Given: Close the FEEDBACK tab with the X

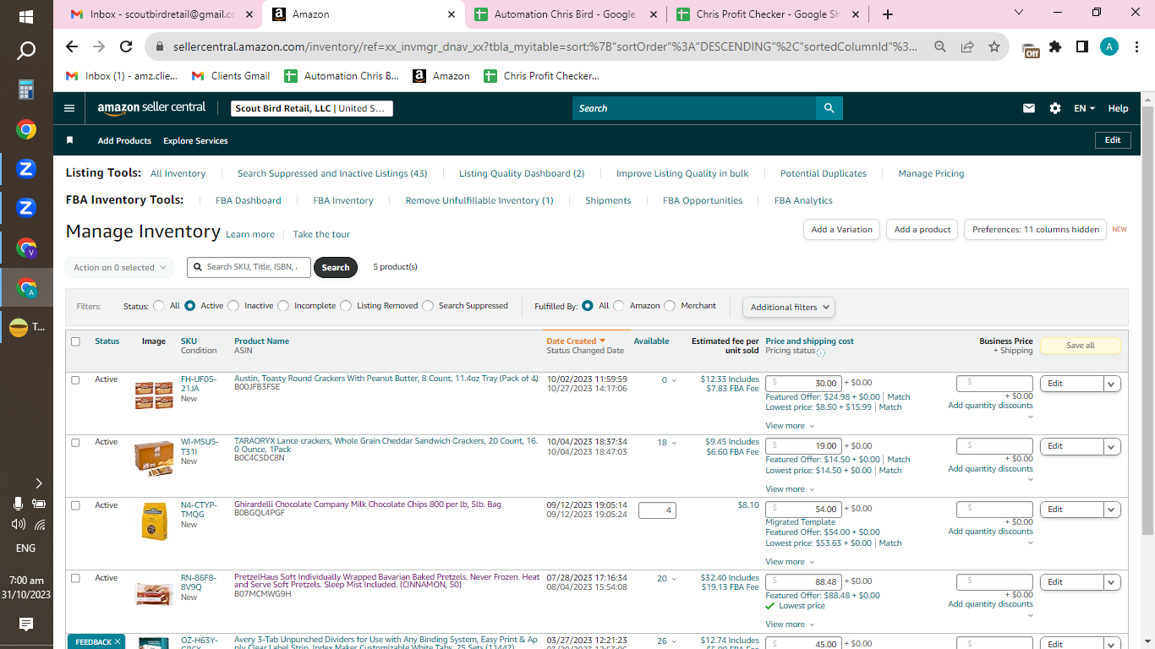Looking at the screenshot, I should tap(118, 642).
